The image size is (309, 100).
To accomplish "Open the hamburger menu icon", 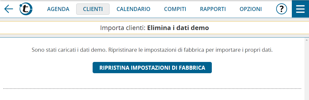I will (300, 9).
